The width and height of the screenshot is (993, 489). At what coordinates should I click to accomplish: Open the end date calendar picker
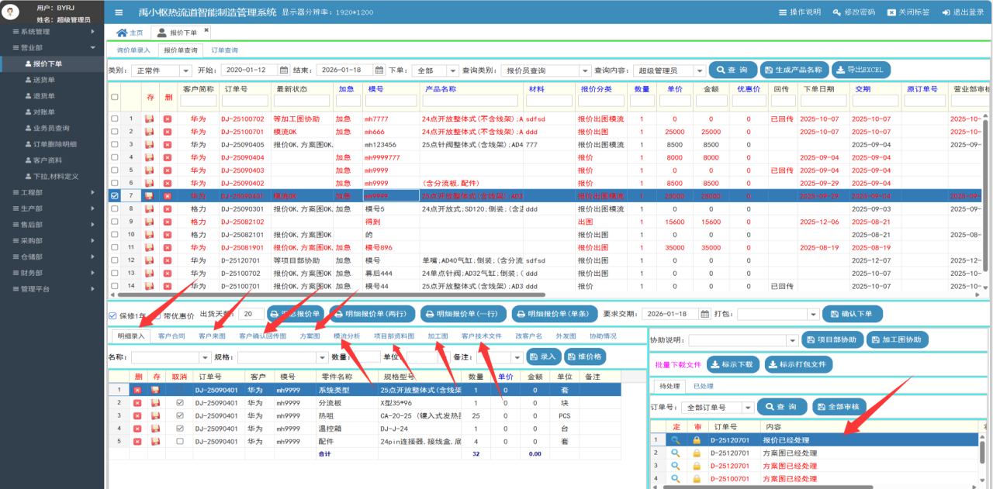click(x=379, y=70)
